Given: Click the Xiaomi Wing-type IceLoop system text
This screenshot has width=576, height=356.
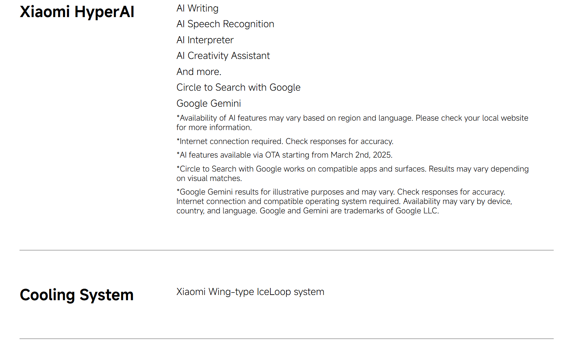Looking at the screenshot, I should pyautogui.click(x=251, y=292).
